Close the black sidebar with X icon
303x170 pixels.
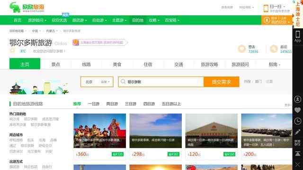tap(298, 165)
